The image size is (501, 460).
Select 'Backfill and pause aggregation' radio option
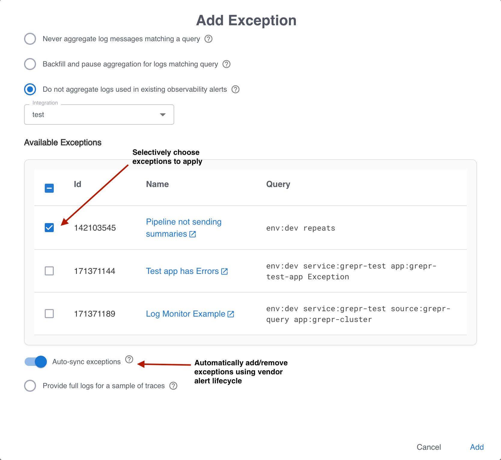tap(30, 64)
